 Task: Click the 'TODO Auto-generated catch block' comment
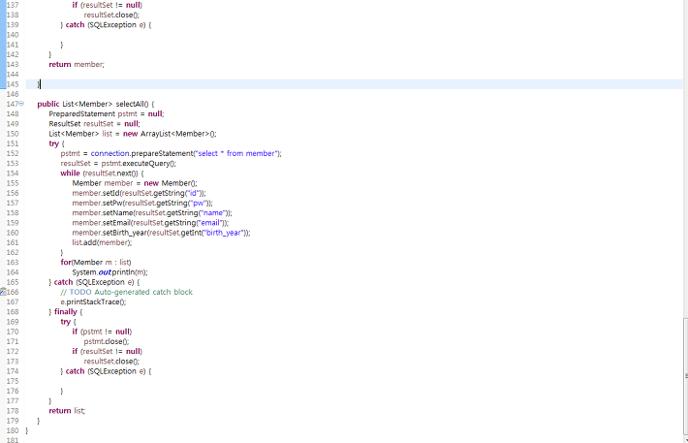[131, 292]
